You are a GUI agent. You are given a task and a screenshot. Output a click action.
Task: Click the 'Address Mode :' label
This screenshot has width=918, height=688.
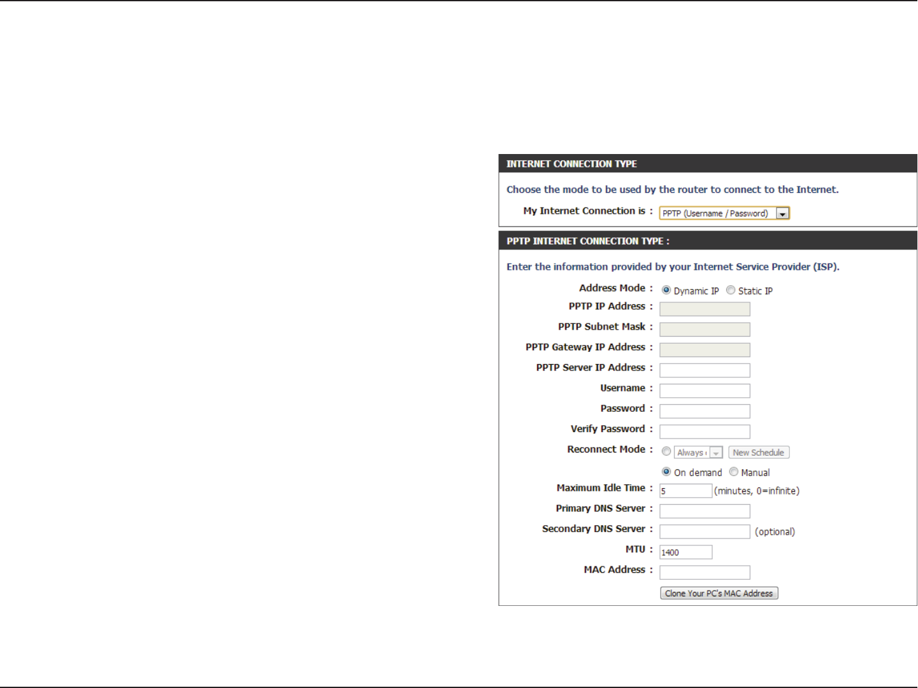point(616,288)
